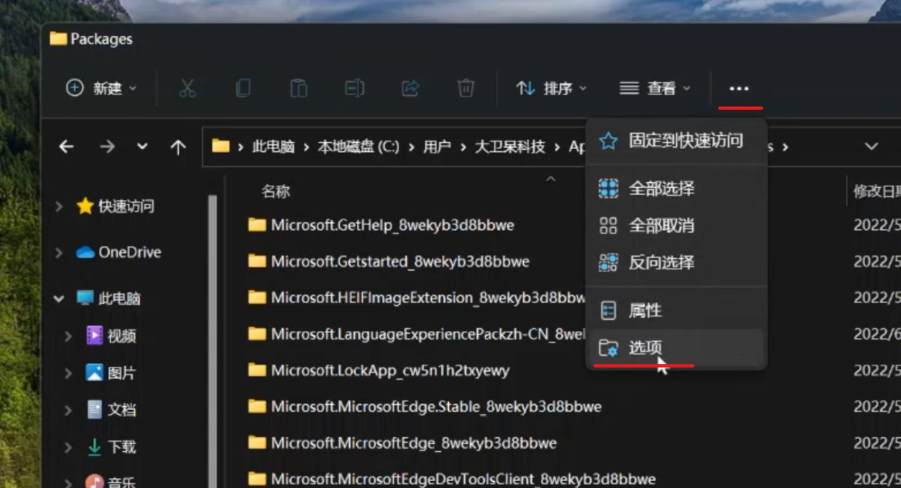Click the folder icon in address bar
This screenshot has height=488, width=901.
click(220, 146)
